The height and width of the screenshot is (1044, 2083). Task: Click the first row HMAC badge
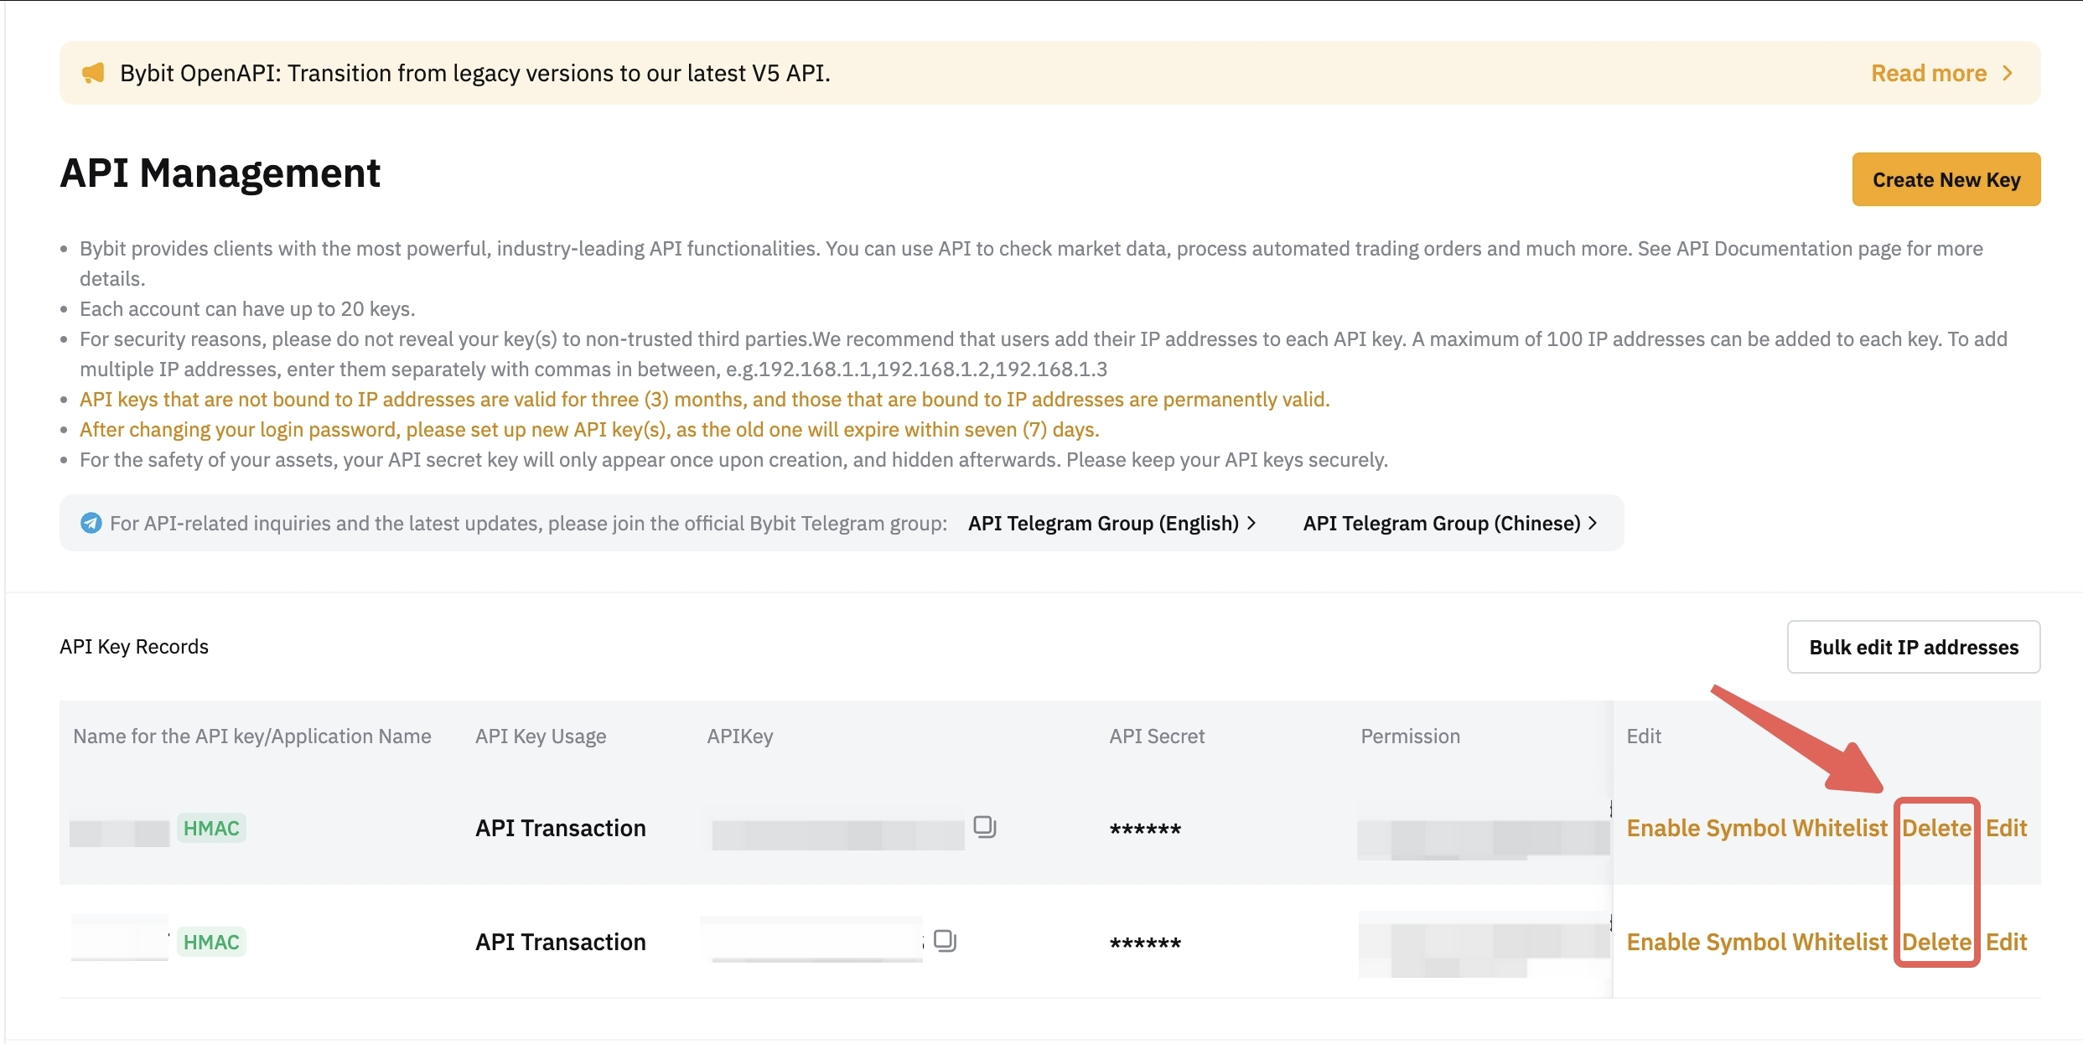[x=211, y=828]
